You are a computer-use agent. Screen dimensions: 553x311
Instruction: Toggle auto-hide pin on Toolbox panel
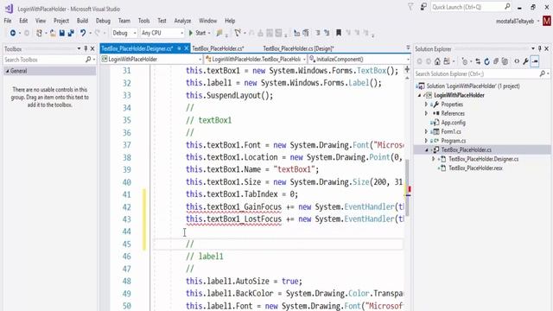[86, 48]
